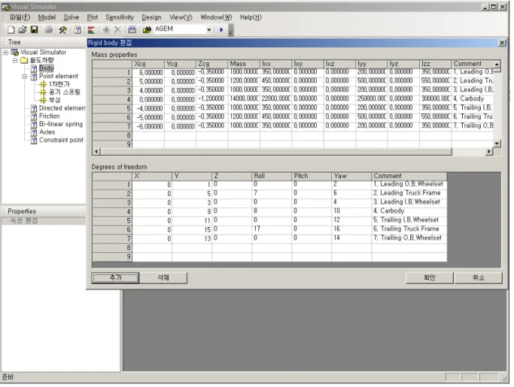Click the 확인 confirm button
The width and height of the screenshot is (514, 387).
click(430, 278)
